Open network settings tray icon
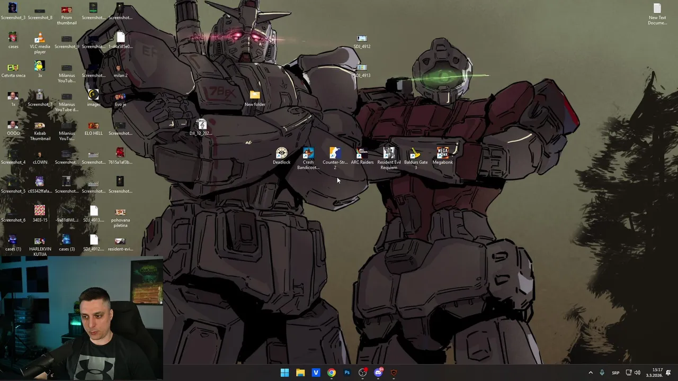 coord(629,373)
